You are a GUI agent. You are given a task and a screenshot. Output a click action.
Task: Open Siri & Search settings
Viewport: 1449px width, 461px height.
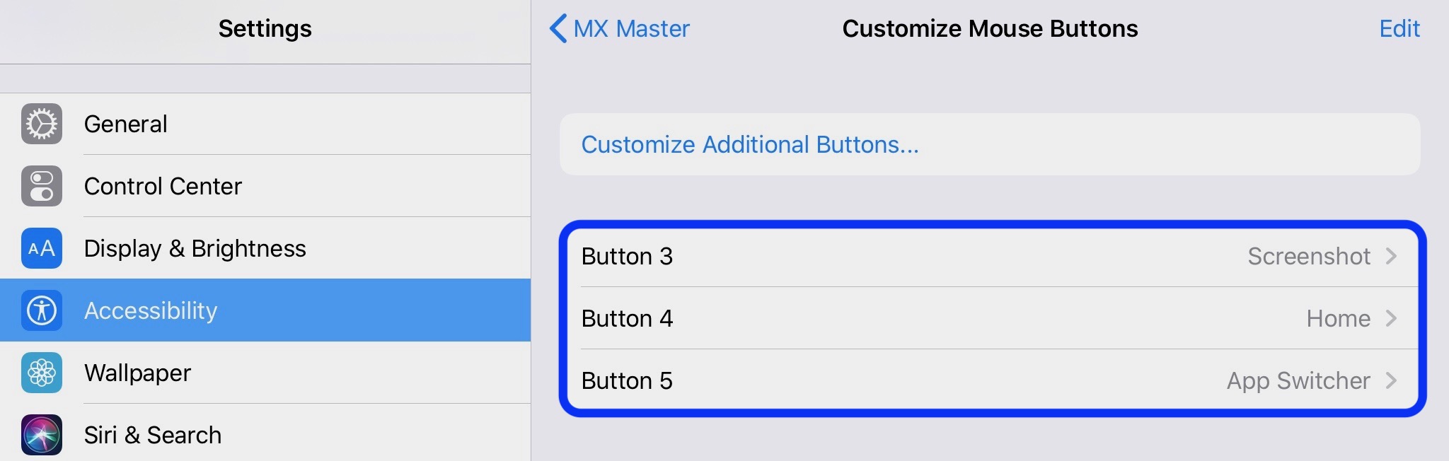pyautogui.click(x=152, y=435)
